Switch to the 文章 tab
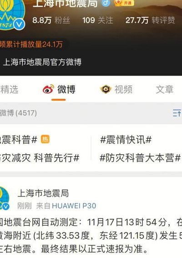The image size is (182, 258). (165, 89)
